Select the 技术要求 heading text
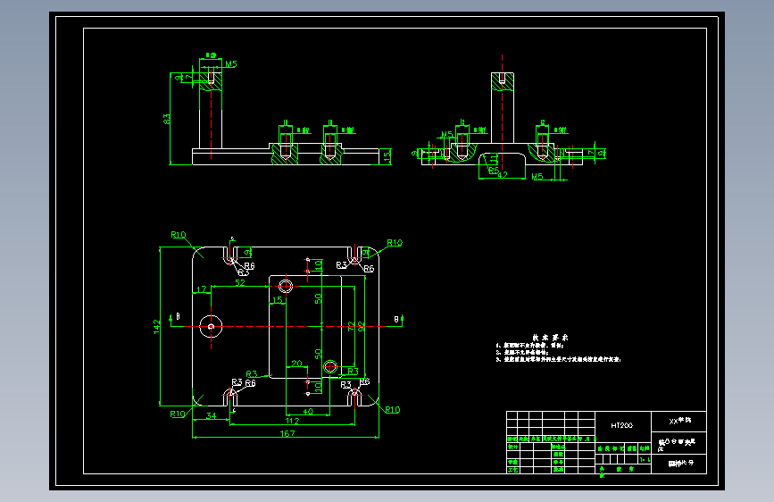The height and width of the screenshot is (502, 774). click(x=551, y=338)
